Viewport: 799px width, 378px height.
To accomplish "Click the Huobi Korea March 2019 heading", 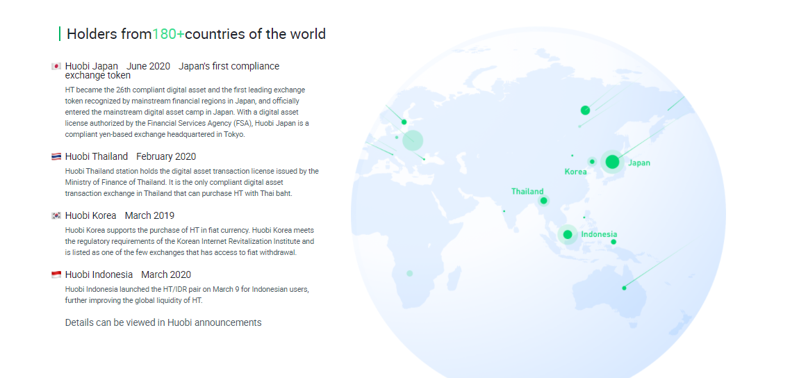I will click(120, 215).
